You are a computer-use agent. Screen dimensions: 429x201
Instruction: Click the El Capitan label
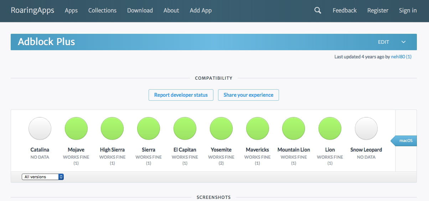pyautogui.click(x=185, y=150)
